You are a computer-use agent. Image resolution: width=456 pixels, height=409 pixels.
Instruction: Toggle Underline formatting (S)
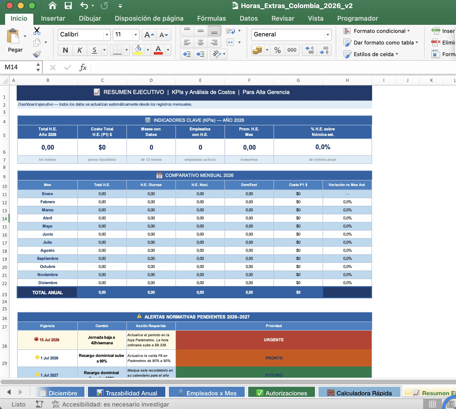(94, 50)
